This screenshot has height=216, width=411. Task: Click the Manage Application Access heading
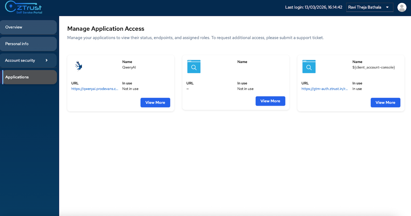106,29
